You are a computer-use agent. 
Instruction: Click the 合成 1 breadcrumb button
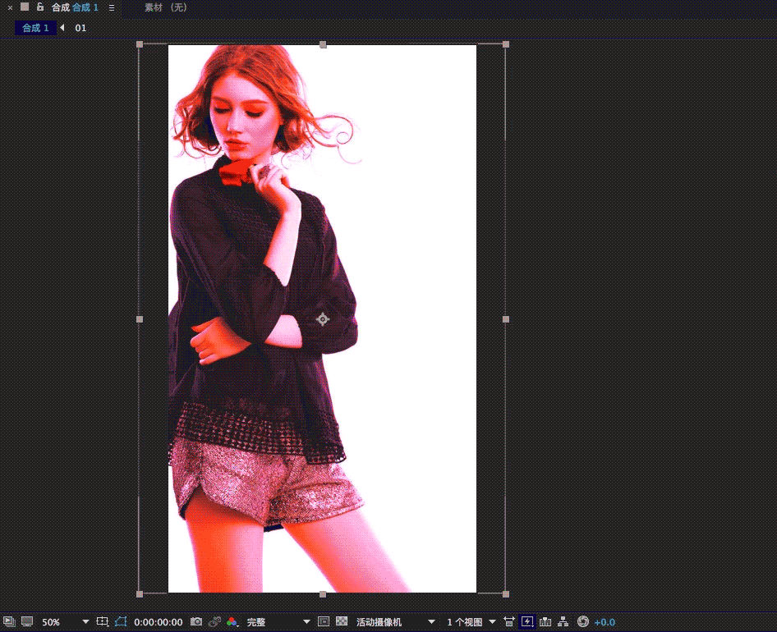[35, 28]
